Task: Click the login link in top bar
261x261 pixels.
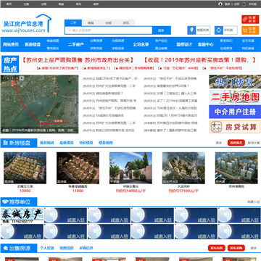Action: click(x=227, y=4)
